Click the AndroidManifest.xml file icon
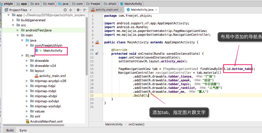 point(28,122)
